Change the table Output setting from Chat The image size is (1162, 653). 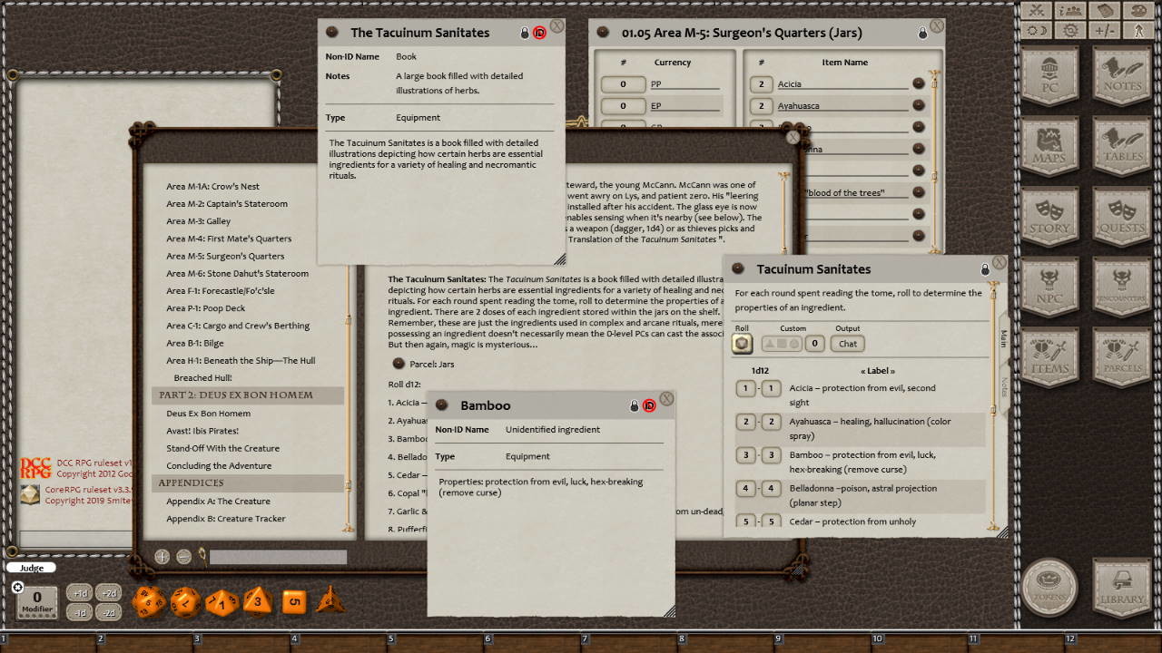click(846, 343)
